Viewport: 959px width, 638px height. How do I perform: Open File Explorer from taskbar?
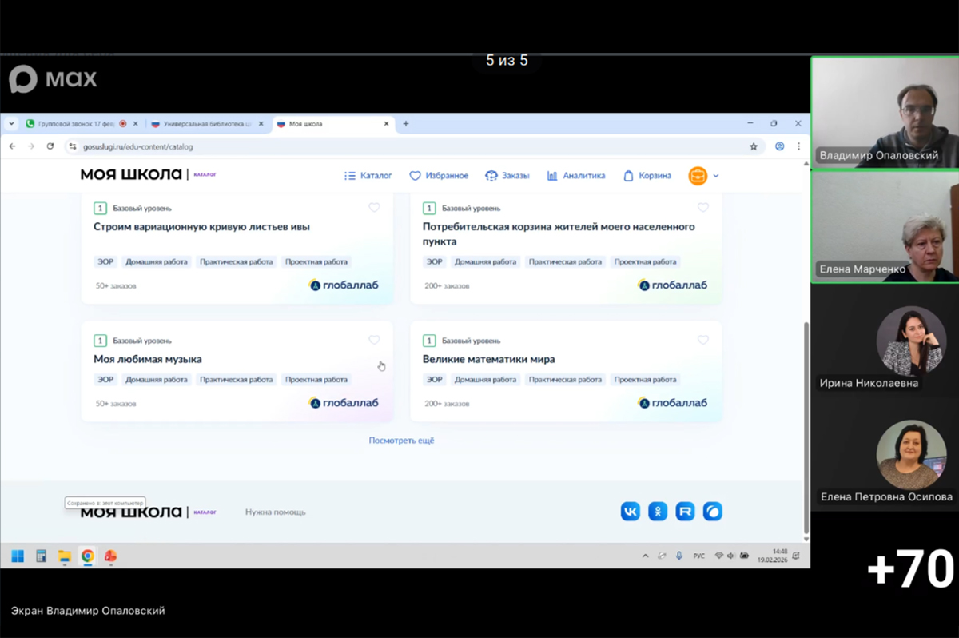pos(65,556)
